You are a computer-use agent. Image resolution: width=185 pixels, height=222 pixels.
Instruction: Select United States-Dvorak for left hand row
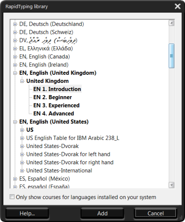(68, 154)
